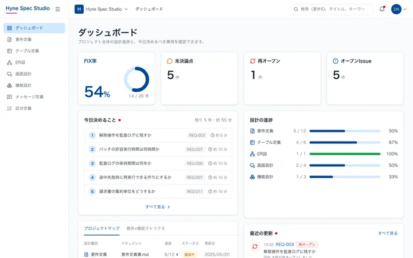Click the 要件定義 progress bar at 50%

(x=345, y=131)
